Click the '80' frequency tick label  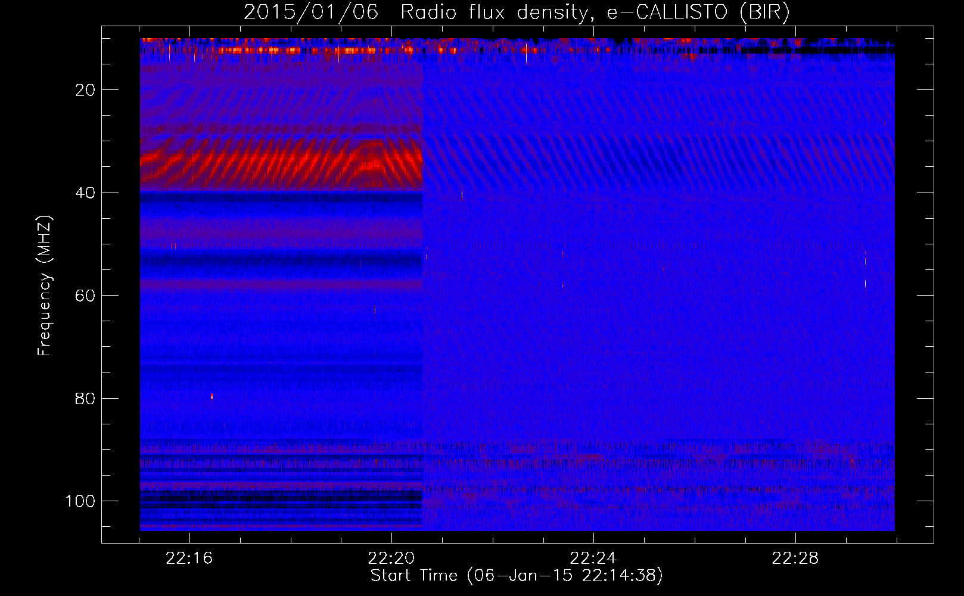click(x=86, y=399)
